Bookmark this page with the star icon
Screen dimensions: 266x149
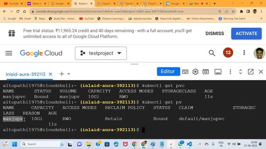[233, 11]
